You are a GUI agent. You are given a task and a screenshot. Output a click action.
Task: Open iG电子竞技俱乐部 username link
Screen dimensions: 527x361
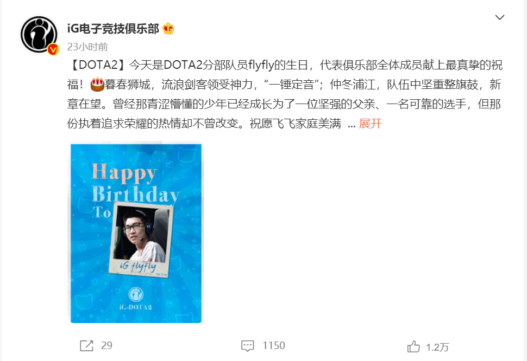113,29
